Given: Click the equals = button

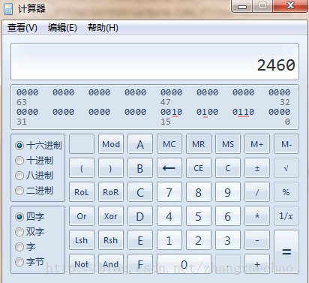Looking at the screenshot, I should click(x=286, y=252).
